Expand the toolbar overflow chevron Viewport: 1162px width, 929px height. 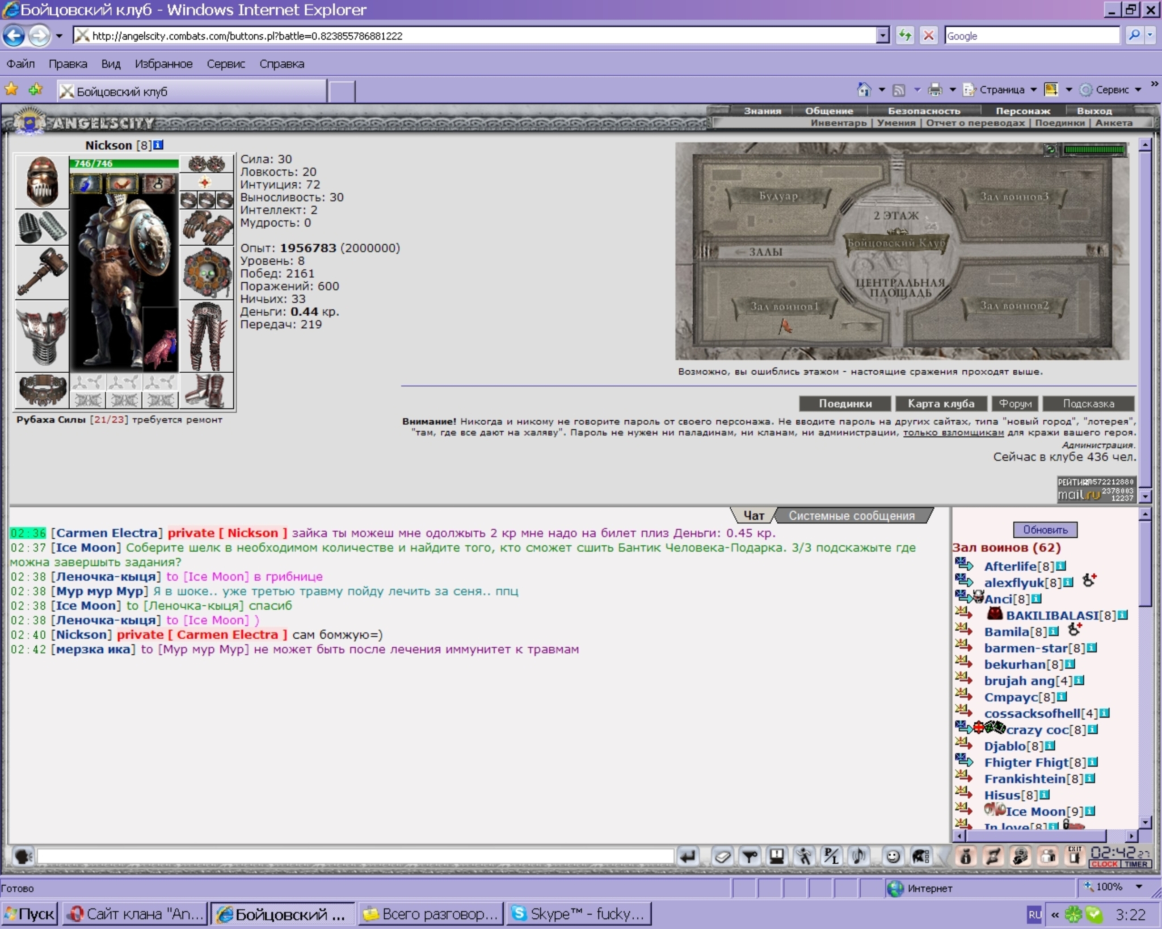(1154, 84)
